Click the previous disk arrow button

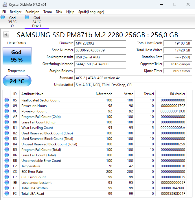pos(6,34)
